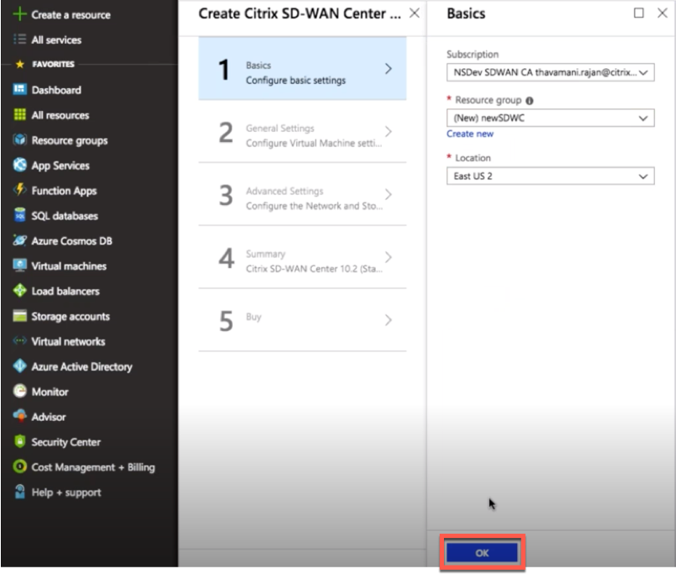This screenshot has height=574, width=676.
Task: Open step 4 Summary
Action: (x=302, y=258)
